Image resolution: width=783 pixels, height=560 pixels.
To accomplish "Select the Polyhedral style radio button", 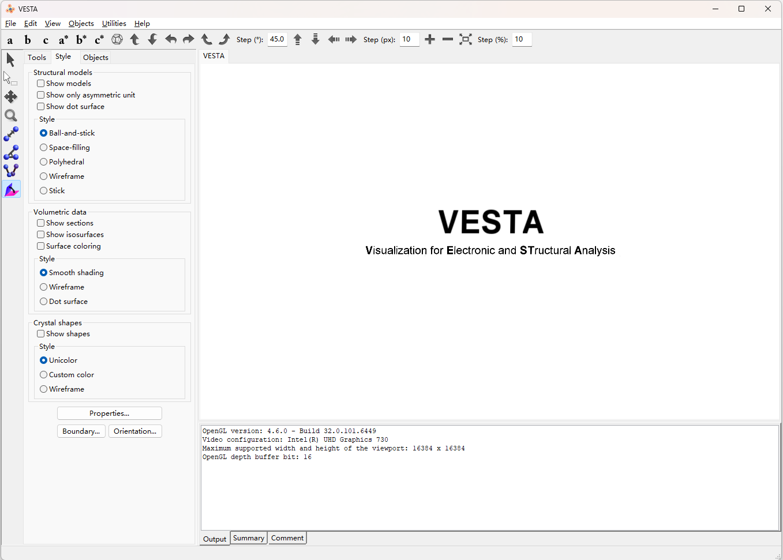I will (44, 162).
